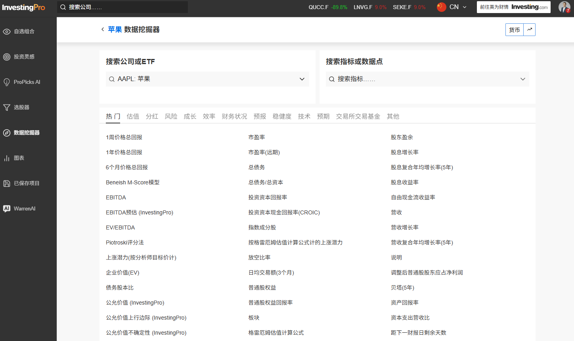Viewport: 574px width, 341px height.
Task: Click the 货币 button
Action: tap(515, 30)
